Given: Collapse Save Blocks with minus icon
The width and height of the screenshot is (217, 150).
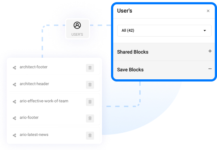Looking at the screenshot, I should [210, 69].
